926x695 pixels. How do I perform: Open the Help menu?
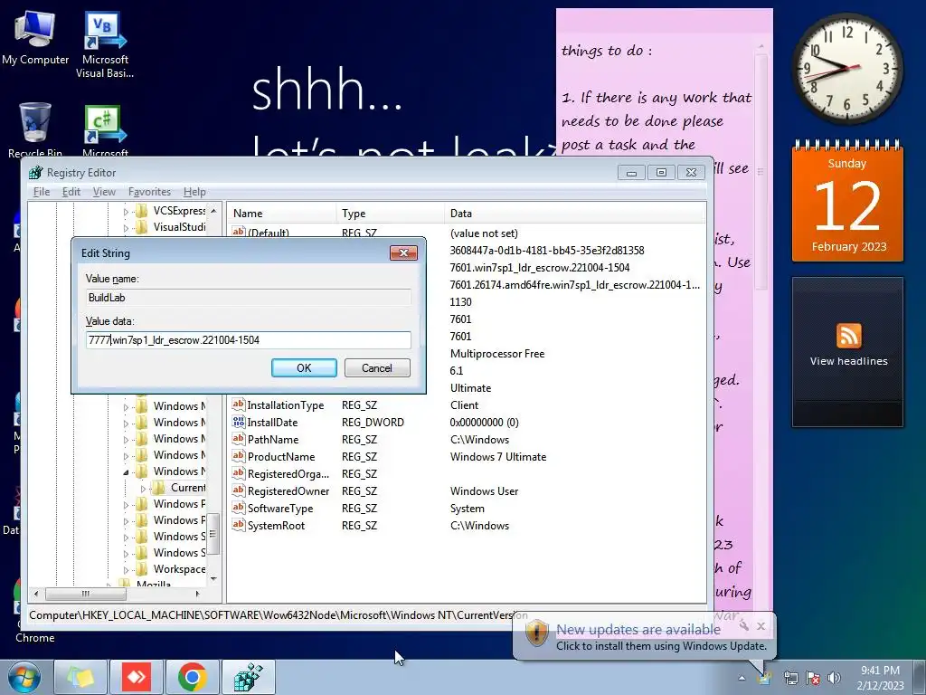pyautogui.click(x=194, y=192)
